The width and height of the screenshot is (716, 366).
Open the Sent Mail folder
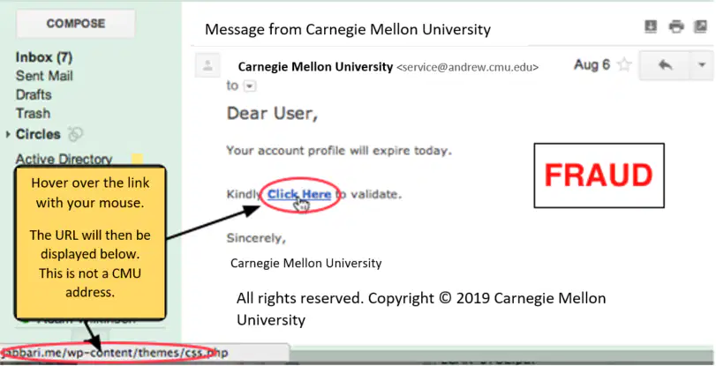[x=44, y=76]
